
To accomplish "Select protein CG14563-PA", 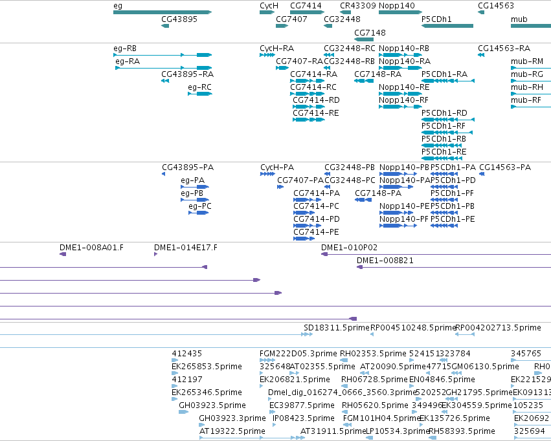I will coord(482,174).
